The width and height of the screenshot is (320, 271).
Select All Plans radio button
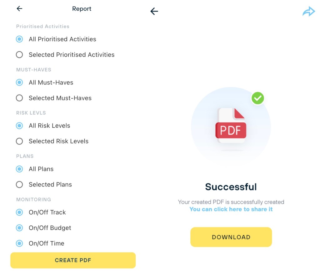pyautogui.click(x=19, y=169)
